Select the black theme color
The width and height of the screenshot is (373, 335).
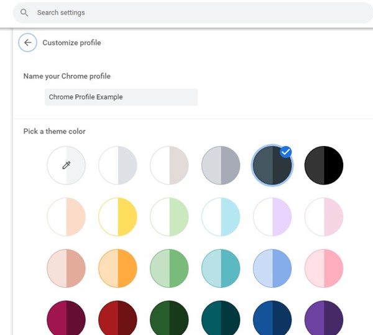[324, 165]
